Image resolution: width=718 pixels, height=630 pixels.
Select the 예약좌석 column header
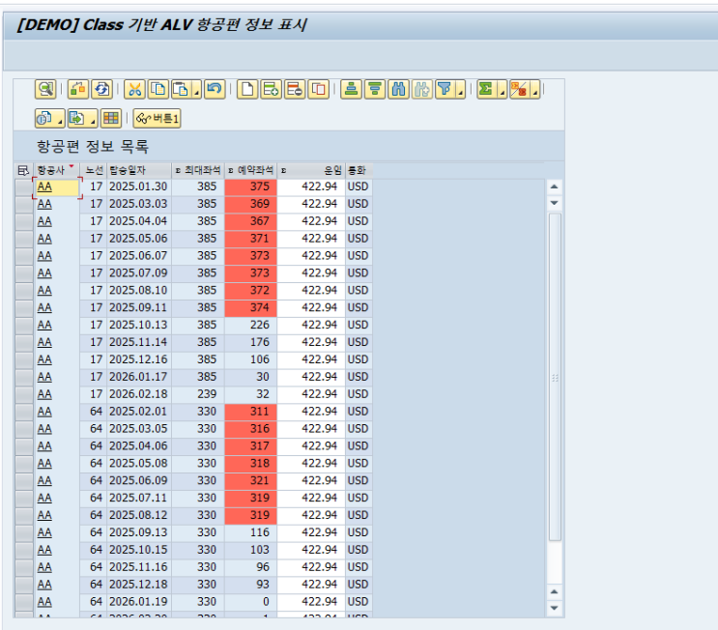coord(251,171)
